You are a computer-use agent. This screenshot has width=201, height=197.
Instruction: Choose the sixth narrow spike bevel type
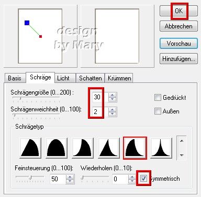click(161, 148)
